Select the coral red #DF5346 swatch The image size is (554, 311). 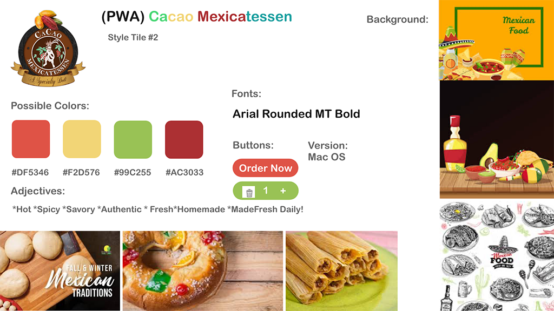pos(31,139)
